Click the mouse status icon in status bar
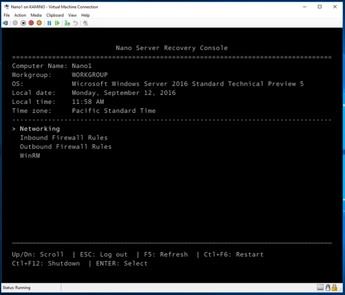345x295 pixels. coord(328,288)
